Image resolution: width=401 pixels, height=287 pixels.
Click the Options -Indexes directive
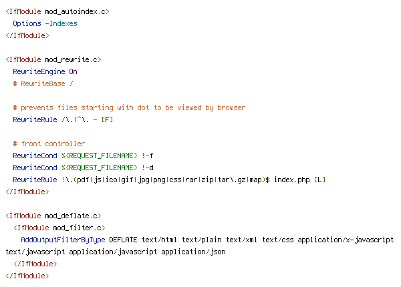[x=44, y=23]
